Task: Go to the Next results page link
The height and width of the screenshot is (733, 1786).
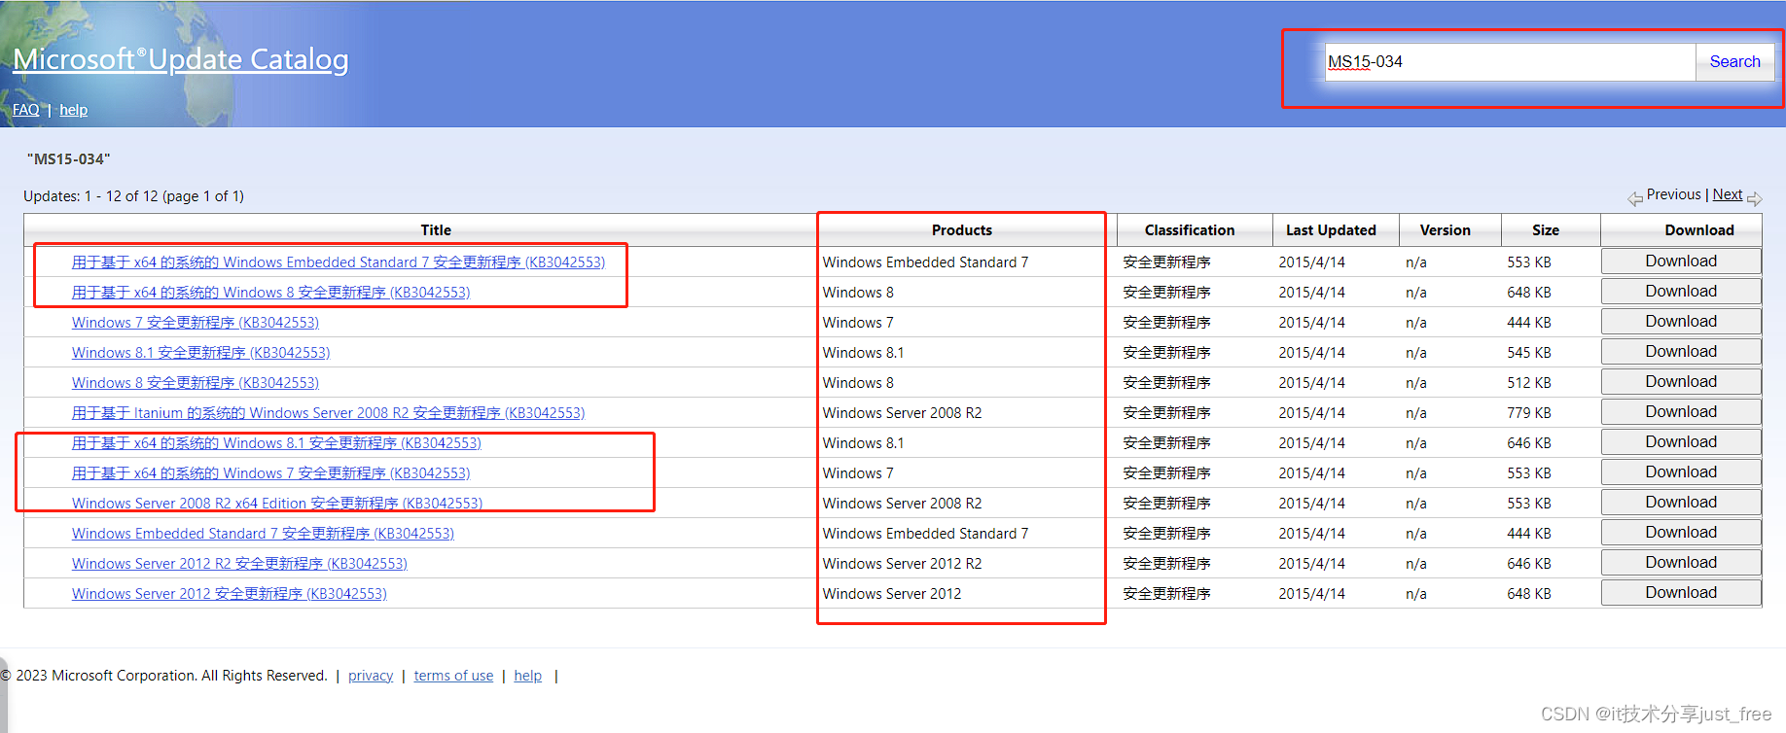Action: (x=1728, y=194)
